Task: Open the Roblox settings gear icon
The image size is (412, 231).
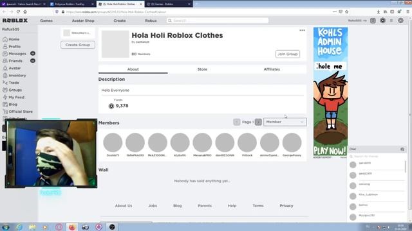Action: pos(400,21)
